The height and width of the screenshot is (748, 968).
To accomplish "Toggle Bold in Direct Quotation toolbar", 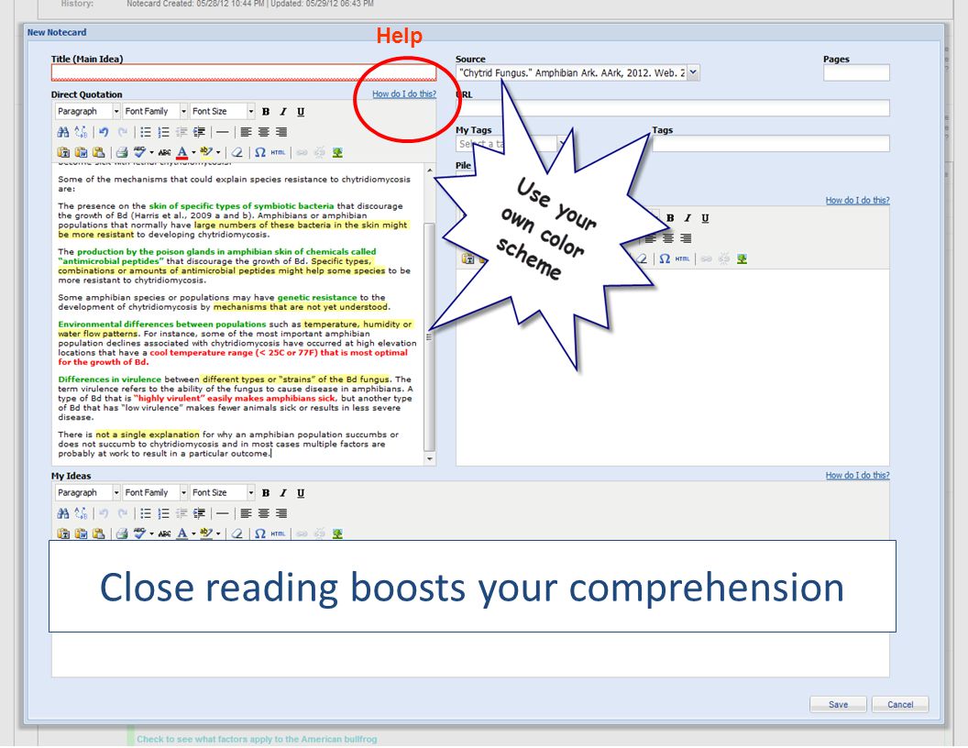I will click(x=266, y=112).
